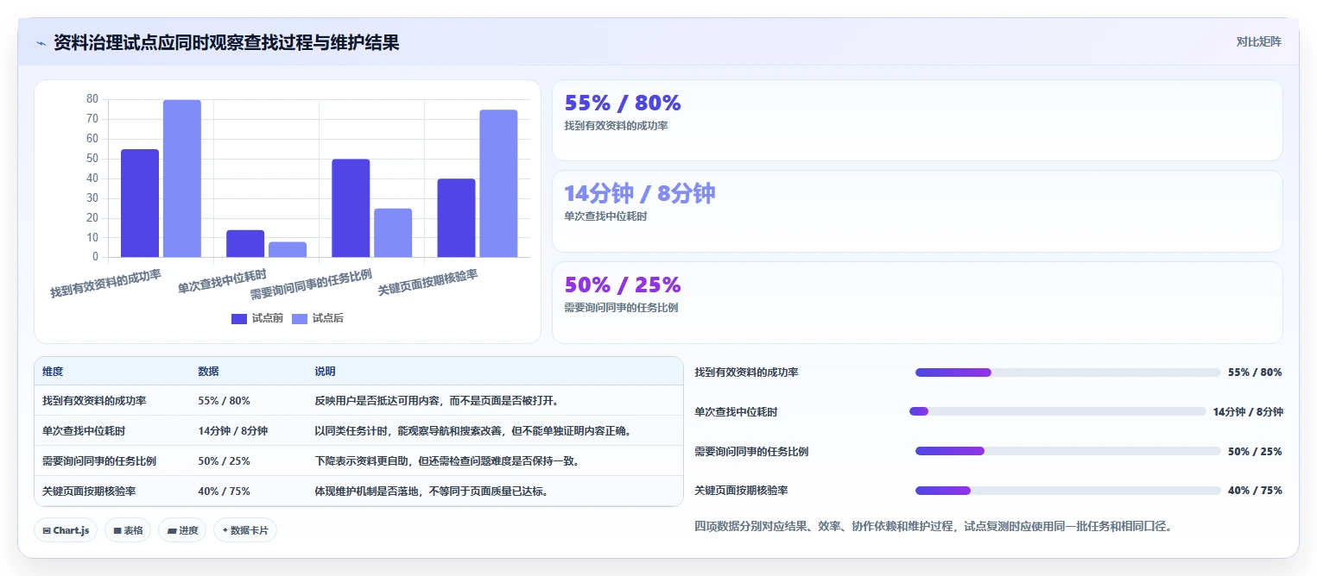Select the 表格 tag chip
The image size is (1317, 576).
128,530
